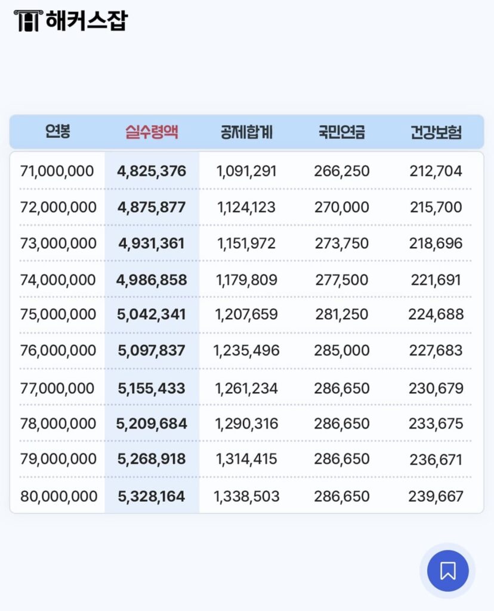Click the 233,675 health insurance cell
This screenshot has height=611, width=494.
coord(436,424)
